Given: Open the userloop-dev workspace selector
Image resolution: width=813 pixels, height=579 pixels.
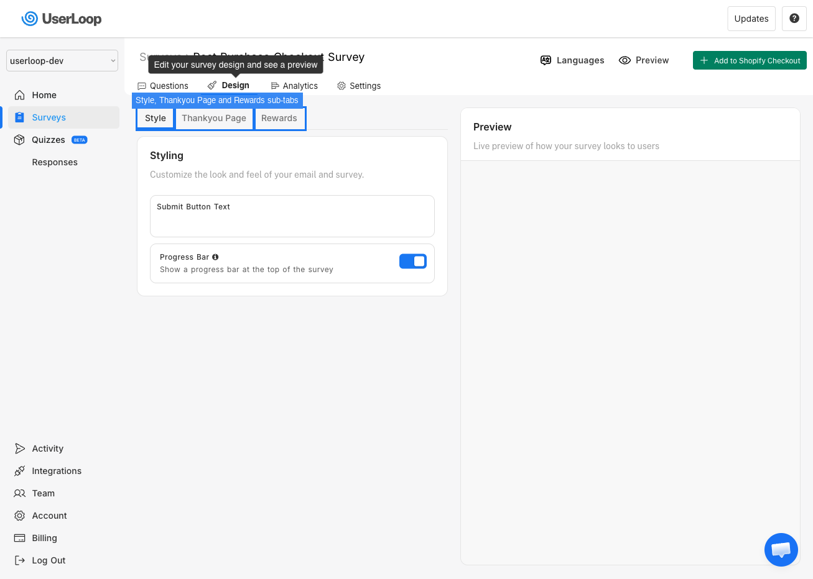Looking at the screenshot, I should pos(62,60).
